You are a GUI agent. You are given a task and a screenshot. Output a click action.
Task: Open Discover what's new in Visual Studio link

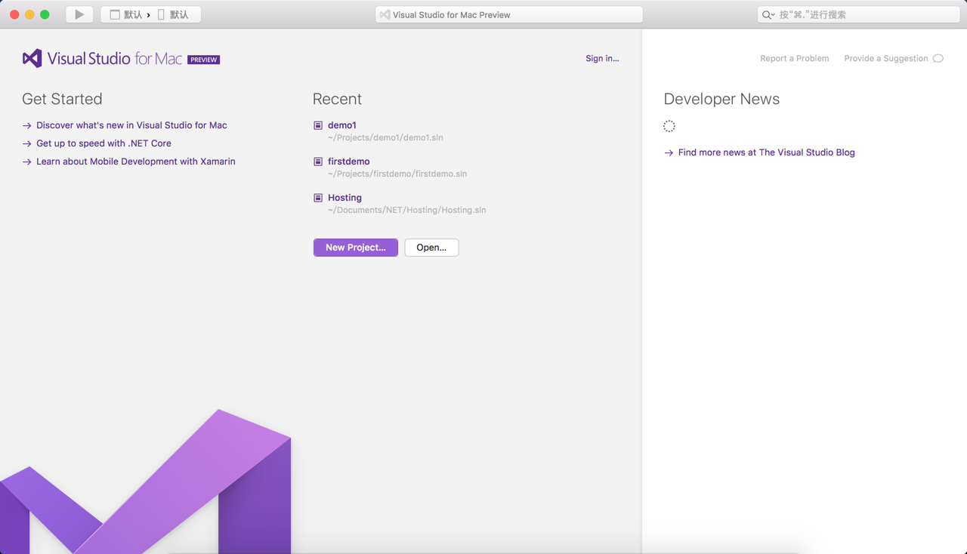click(131, 125)
